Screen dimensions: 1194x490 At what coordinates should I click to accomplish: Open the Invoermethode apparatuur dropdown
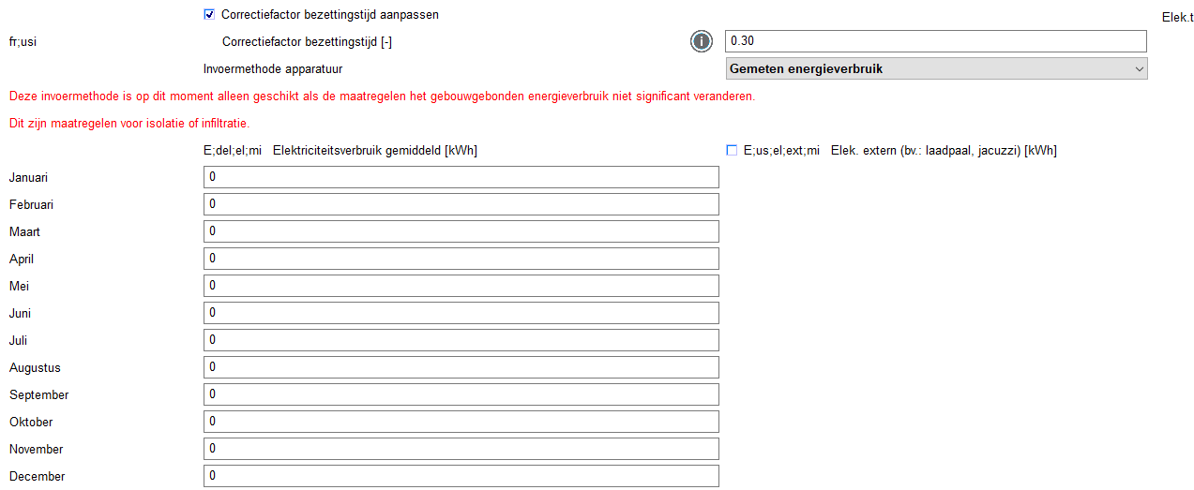[935, 68]
